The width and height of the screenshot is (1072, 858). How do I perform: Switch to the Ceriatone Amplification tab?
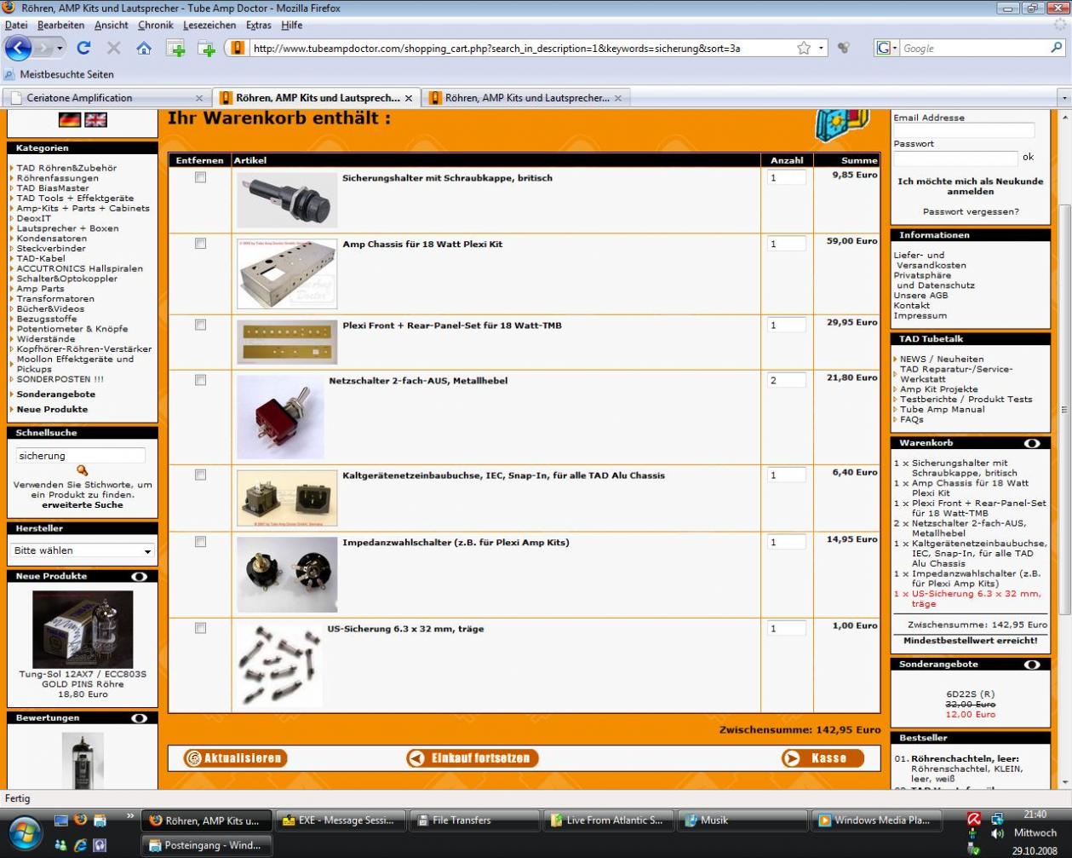[x=106, y=98]
